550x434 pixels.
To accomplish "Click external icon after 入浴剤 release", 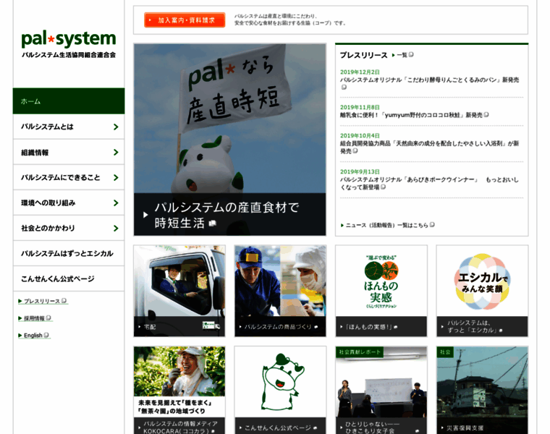I will (355, 150).
